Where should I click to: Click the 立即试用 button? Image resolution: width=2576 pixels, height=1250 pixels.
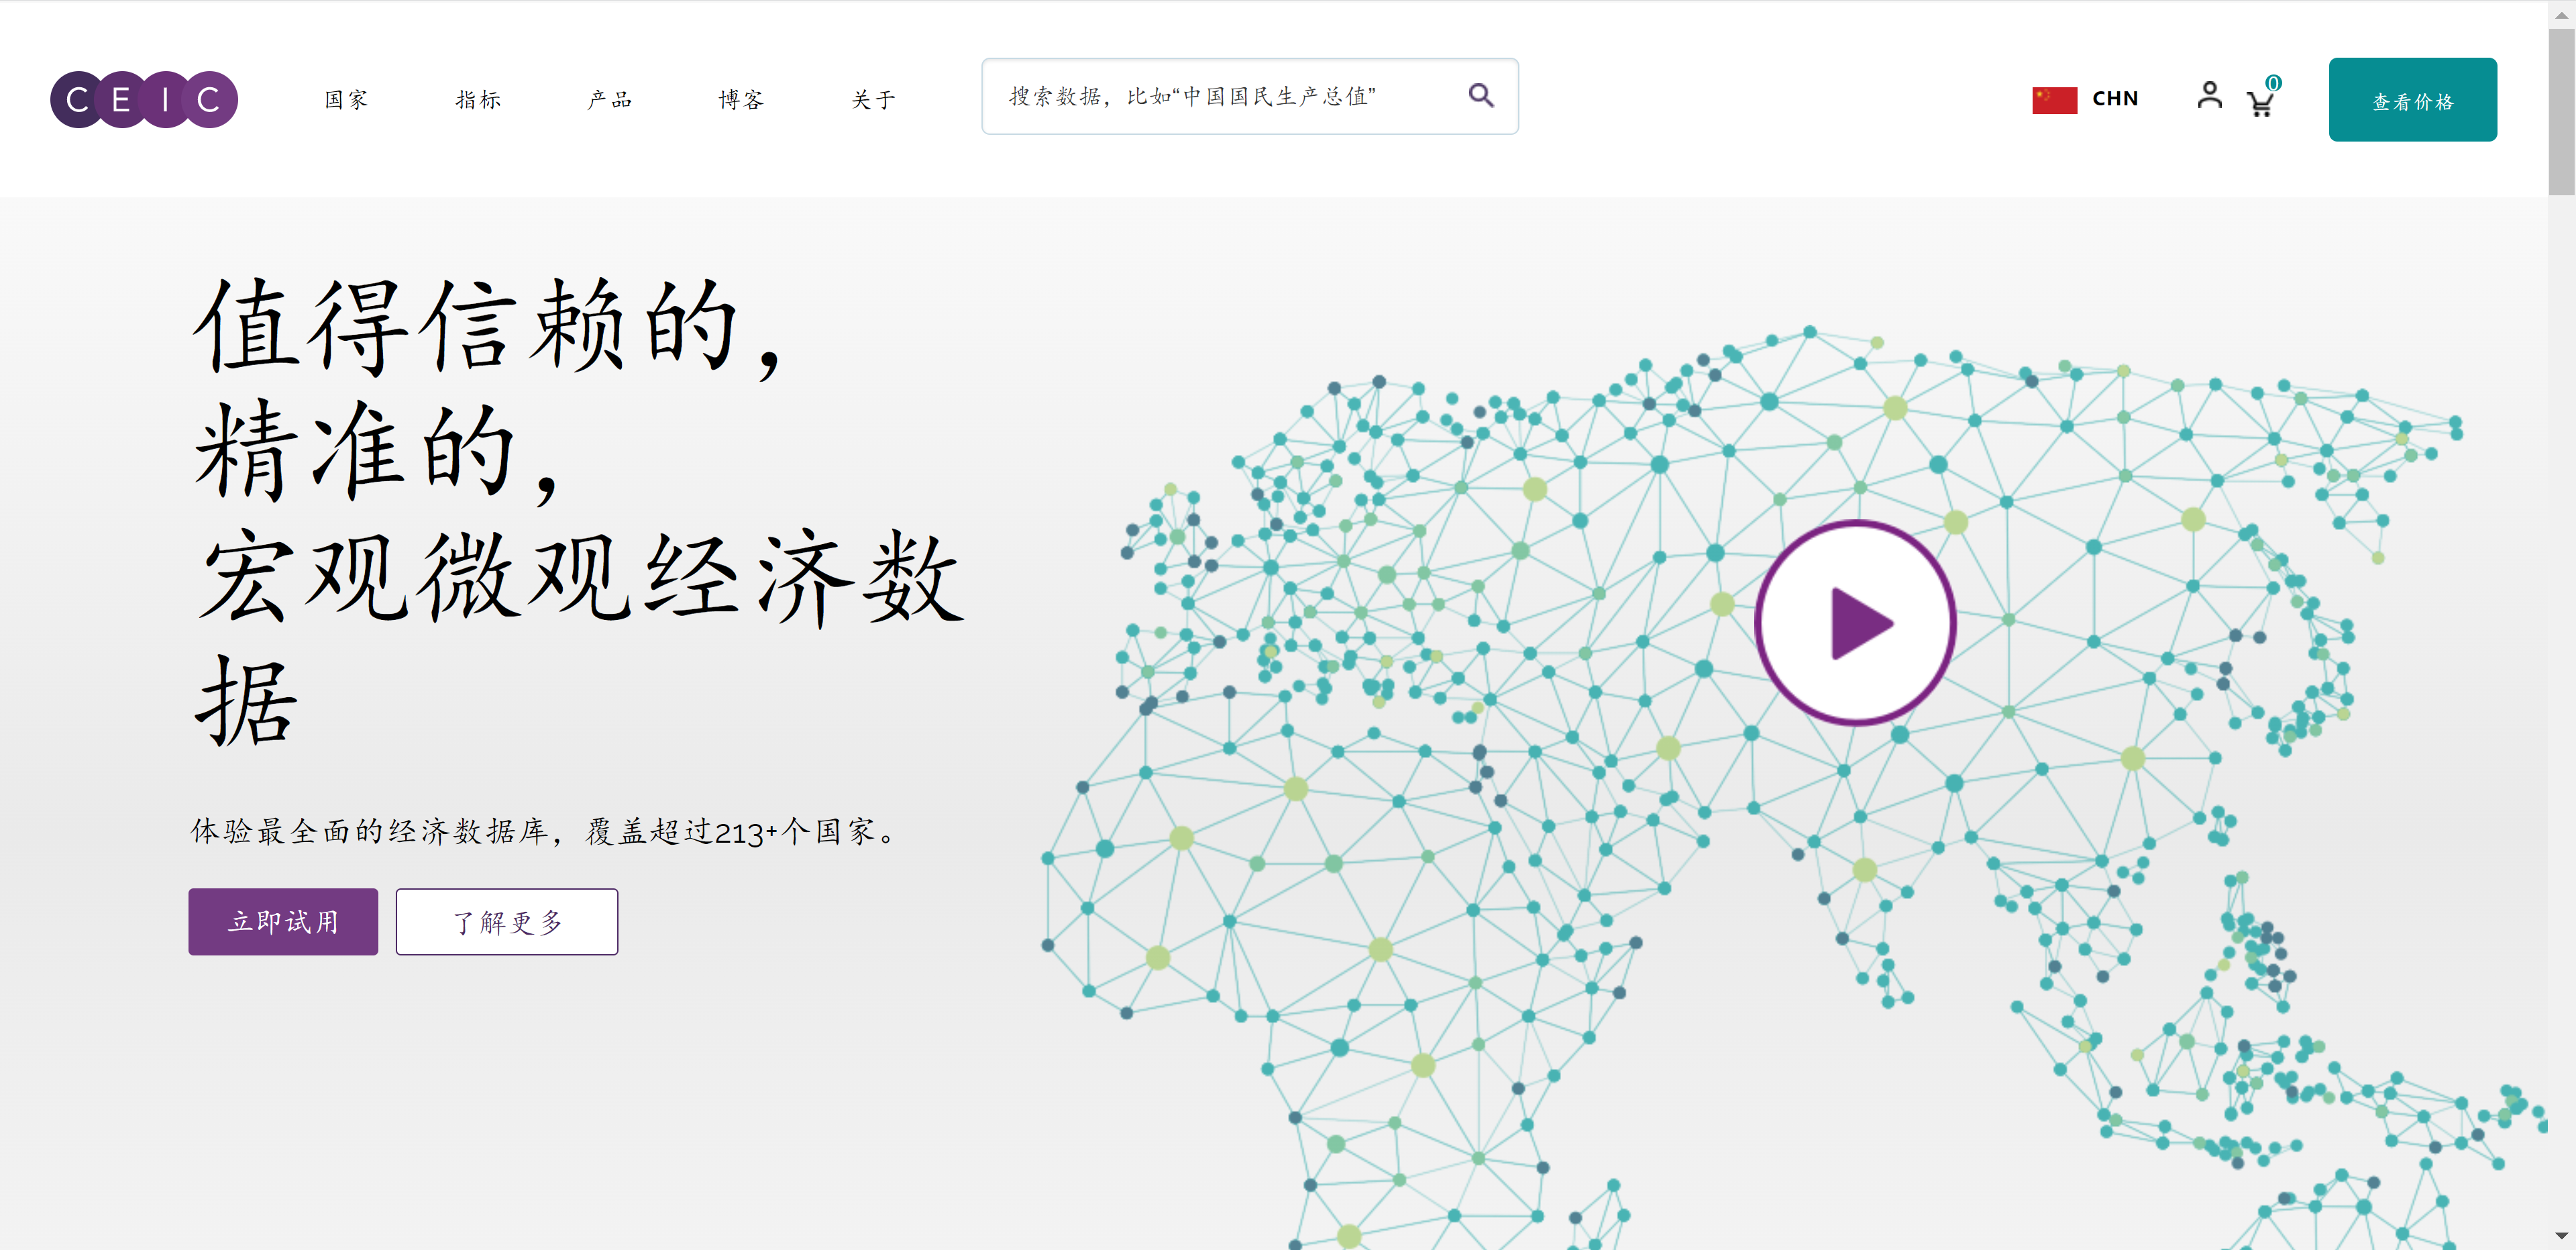click(x=283, y=921)
